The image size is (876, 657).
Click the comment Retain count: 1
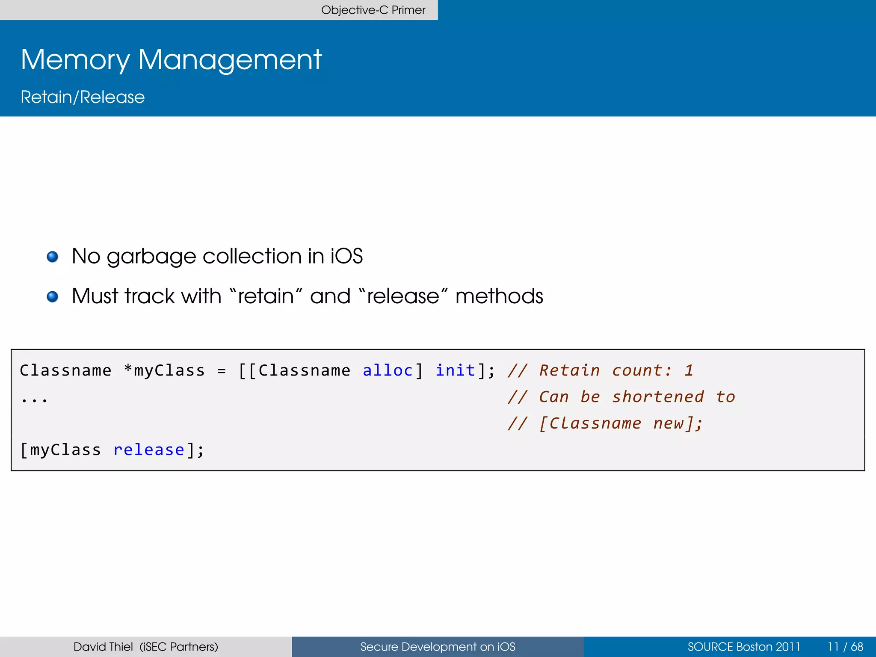coord(600,370)
